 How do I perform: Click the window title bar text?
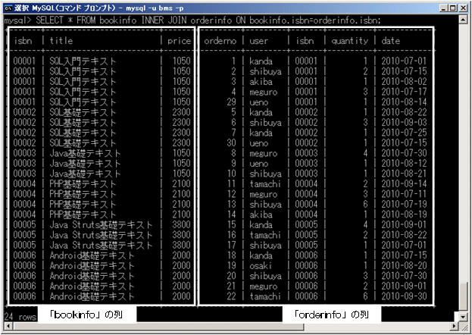tap(98, 8)
